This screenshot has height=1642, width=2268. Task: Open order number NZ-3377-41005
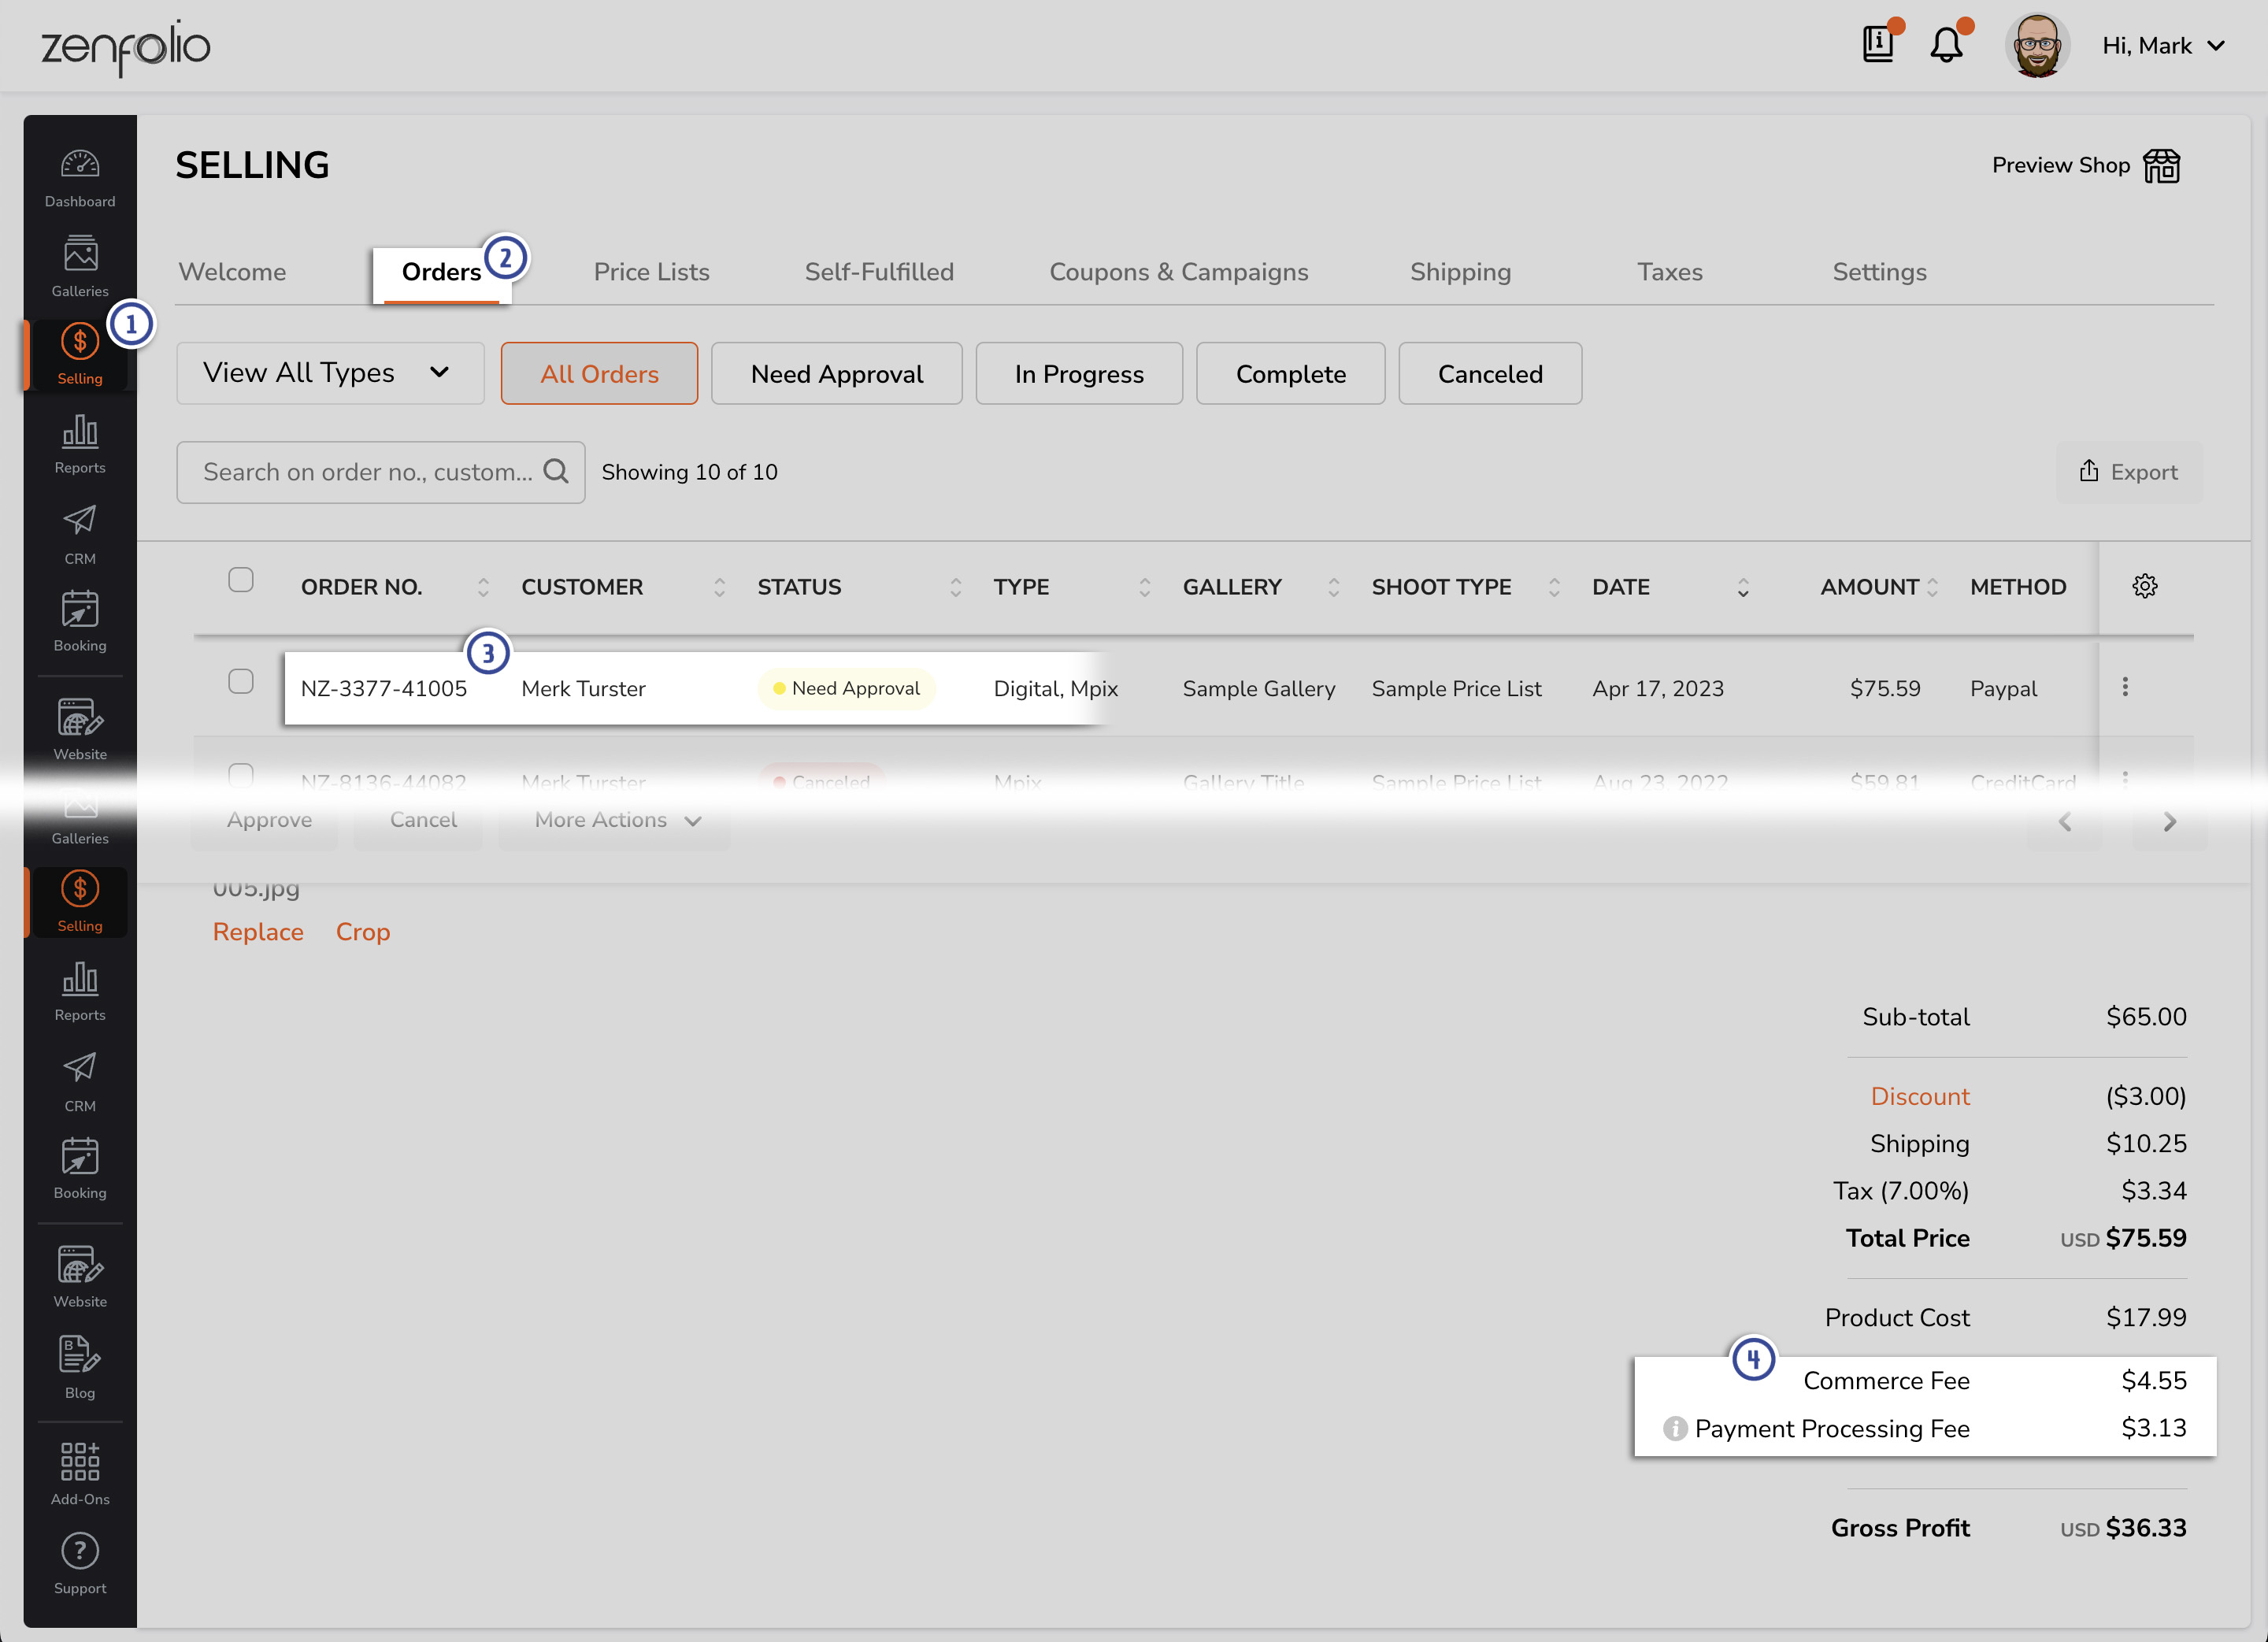(x=384, y=688)
